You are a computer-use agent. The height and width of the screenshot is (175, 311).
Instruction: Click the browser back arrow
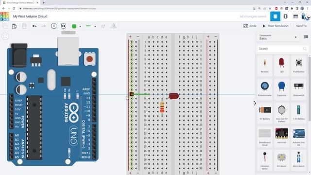click(x=3, y=9)
